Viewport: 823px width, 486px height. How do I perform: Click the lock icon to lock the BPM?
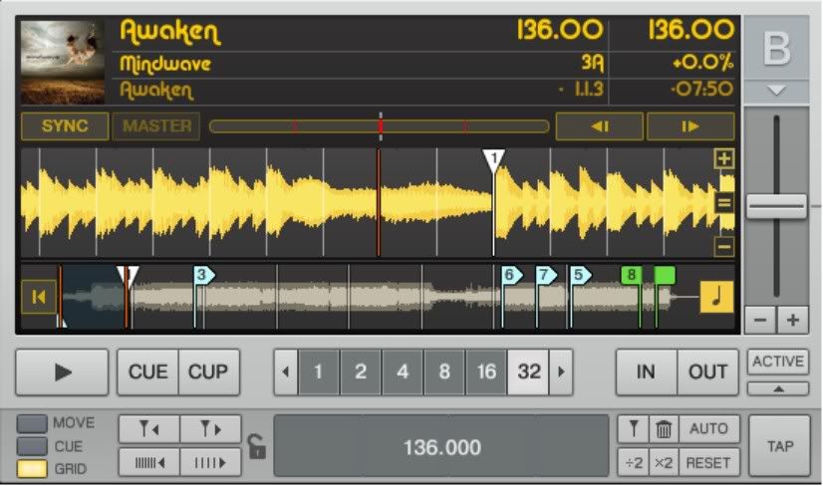coord(257,447)
